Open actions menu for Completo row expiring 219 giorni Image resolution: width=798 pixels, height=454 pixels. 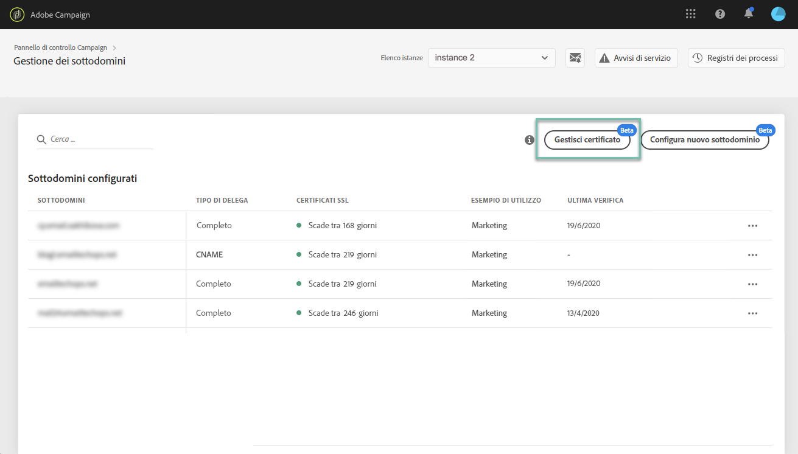coord(753,284)
